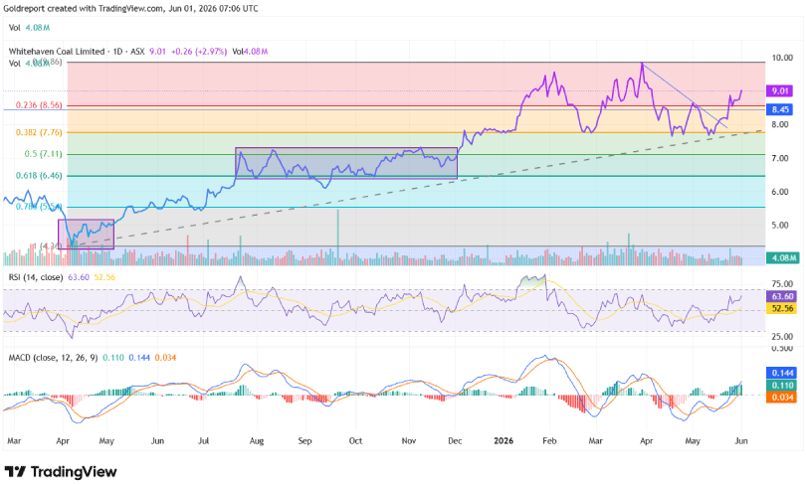806x485 pixels.
Task: Click the Whitehaven Coal Limited chart title
Action: [57, 52]
